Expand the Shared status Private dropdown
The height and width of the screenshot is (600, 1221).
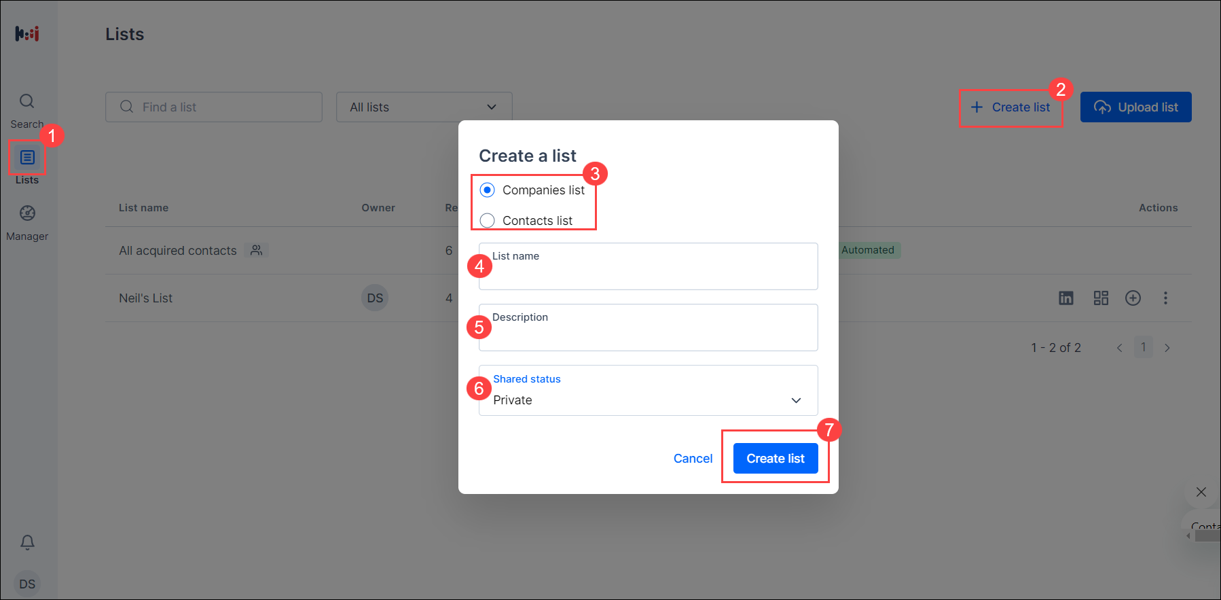[649, 391]
